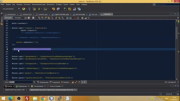Click red stop macro recording icon

tap(75, 18)
